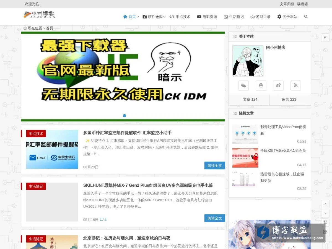
Task: Open the 汇率监邮件提醒 article thumbnail
Action: click(x=52, y=149)
